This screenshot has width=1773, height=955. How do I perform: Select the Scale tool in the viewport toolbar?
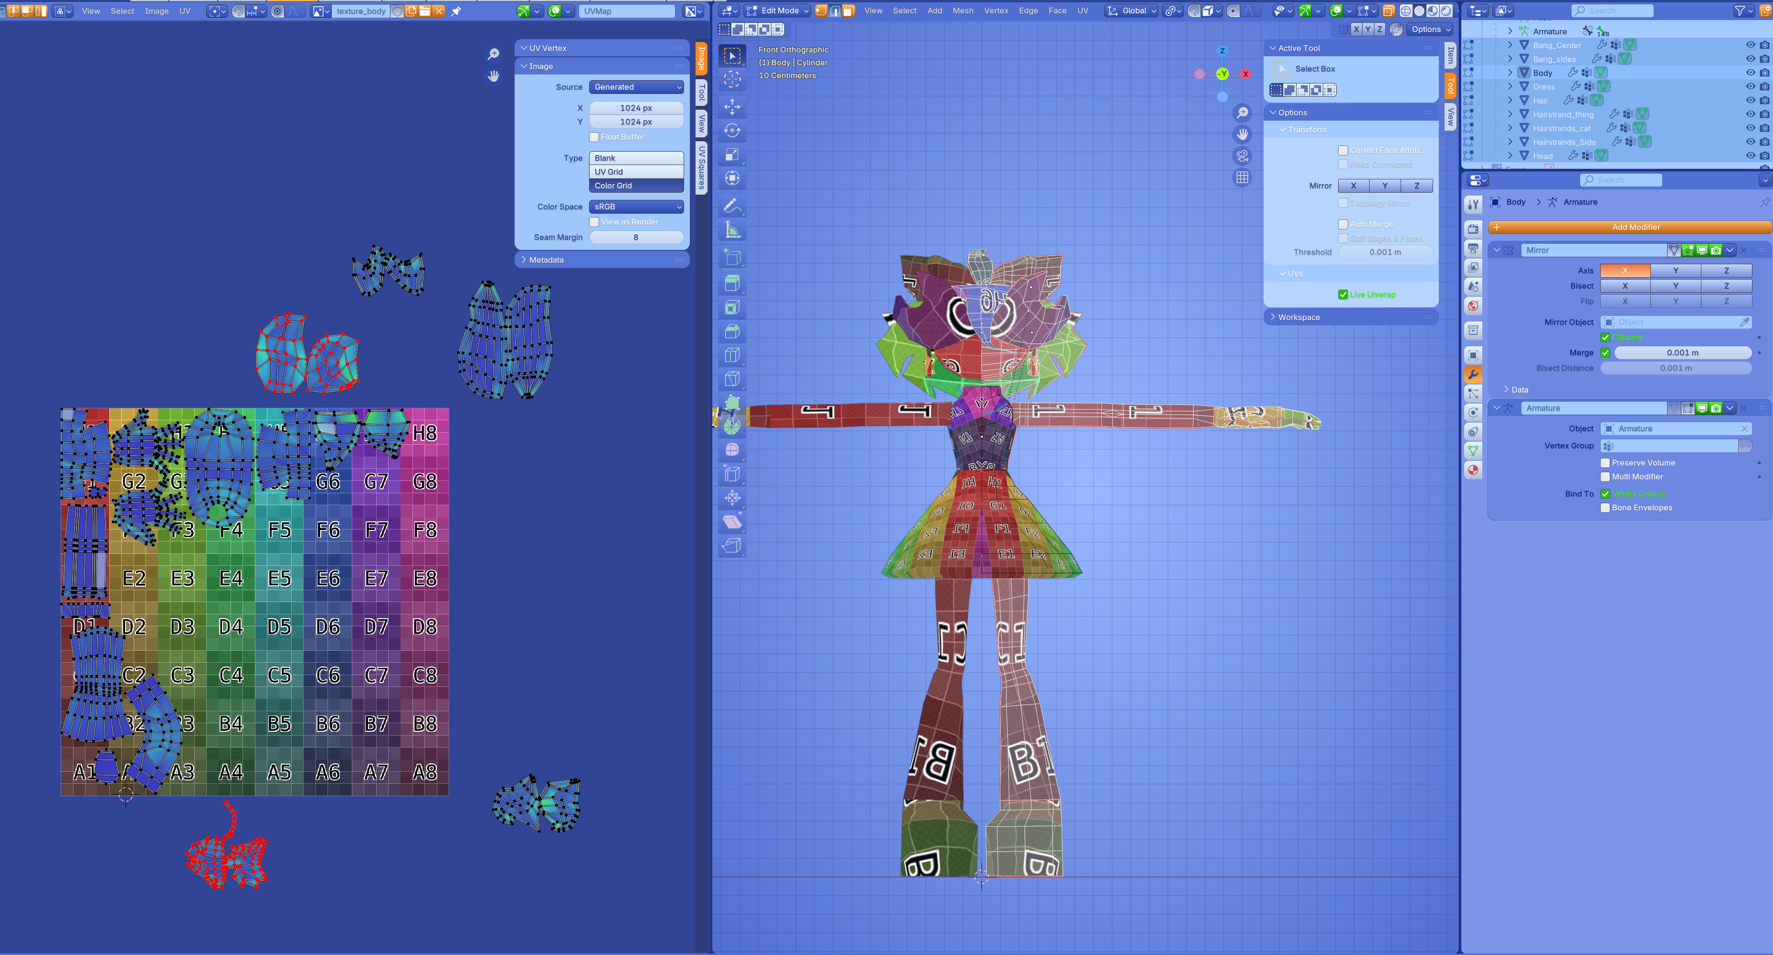pos(732,155)
